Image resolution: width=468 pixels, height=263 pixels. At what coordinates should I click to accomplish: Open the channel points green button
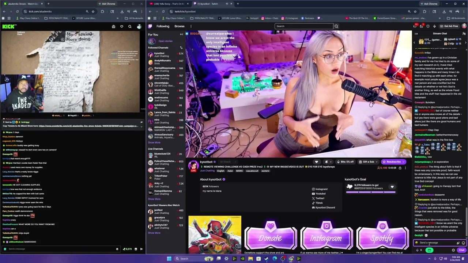point(429,250)
